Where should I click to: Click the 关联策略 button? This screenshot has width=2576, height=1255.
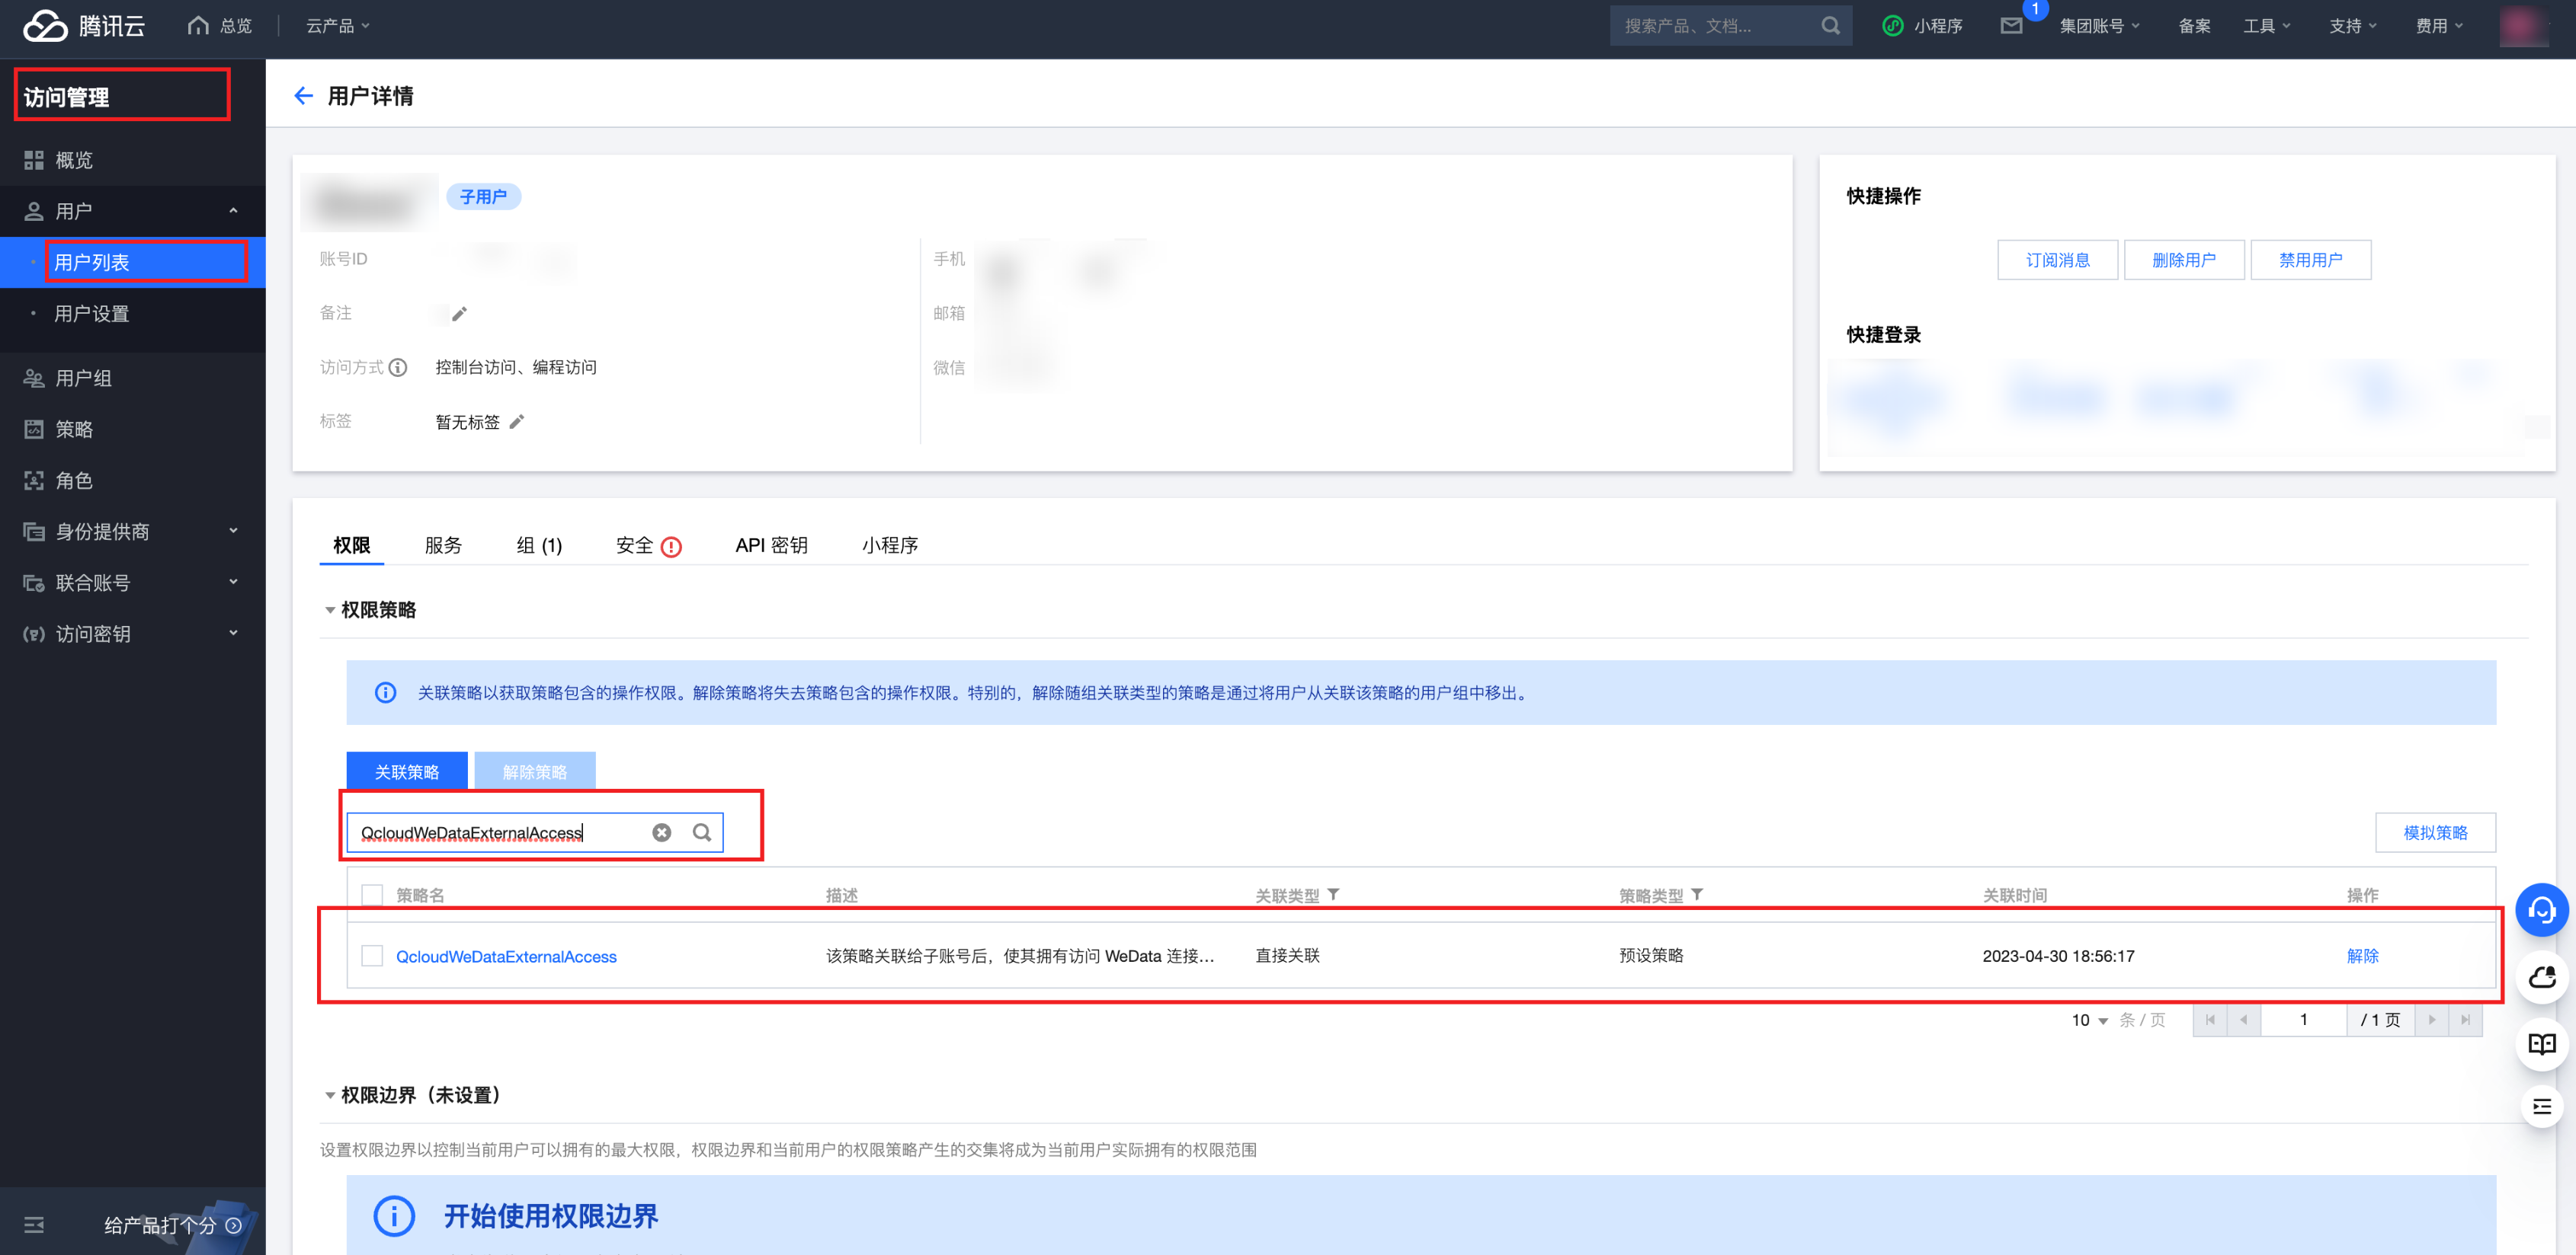point(406,771)
